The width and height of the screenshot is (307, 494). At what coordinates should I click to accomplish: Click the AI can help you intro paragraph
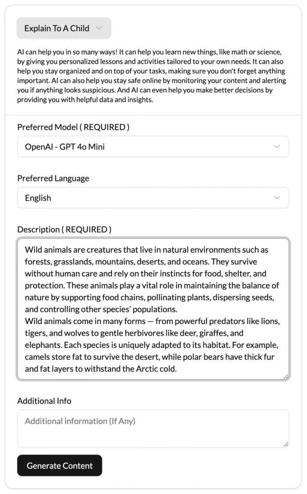point(152,76)
